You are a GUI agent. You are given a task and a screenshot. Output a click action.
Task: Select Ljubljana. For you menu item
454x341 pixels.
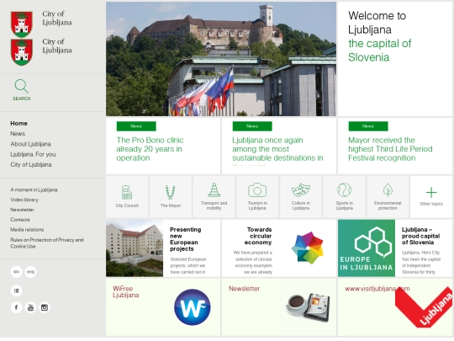34,154
